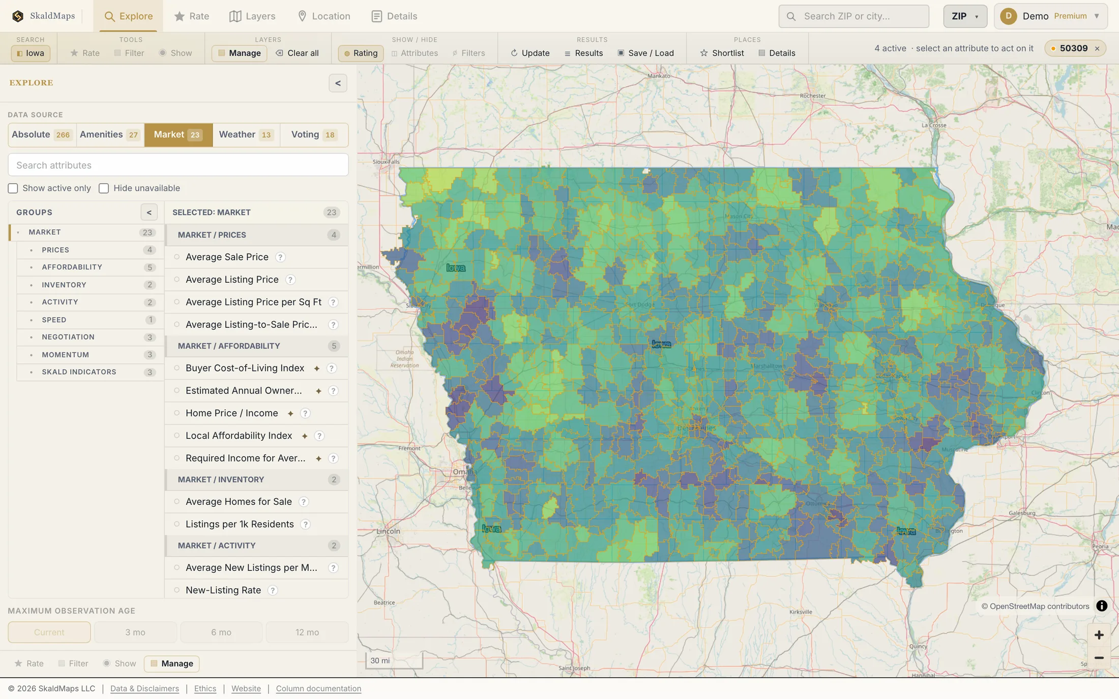Image resolution: width=1119 pixels, height=699 pixels.
Task: Open the Shortlist star button
Action: point(722,53)
